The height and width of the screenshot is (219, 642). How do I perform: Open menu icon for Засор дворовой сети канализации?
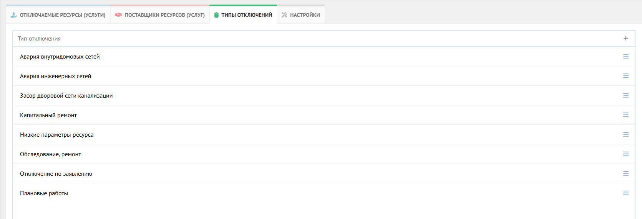pos(625,95)
